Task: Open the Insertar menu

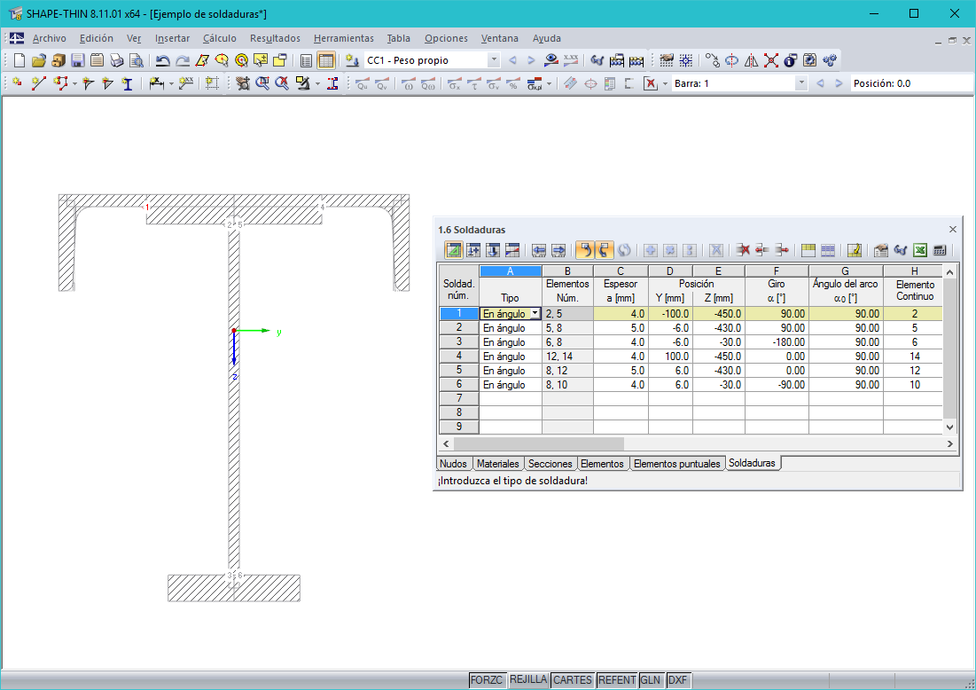Action: [x=173, y=39]
